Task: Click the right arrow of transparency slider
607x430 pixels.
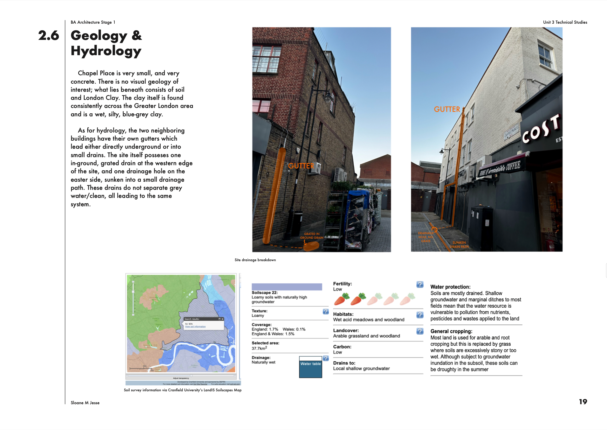Action: pos(235,375)
